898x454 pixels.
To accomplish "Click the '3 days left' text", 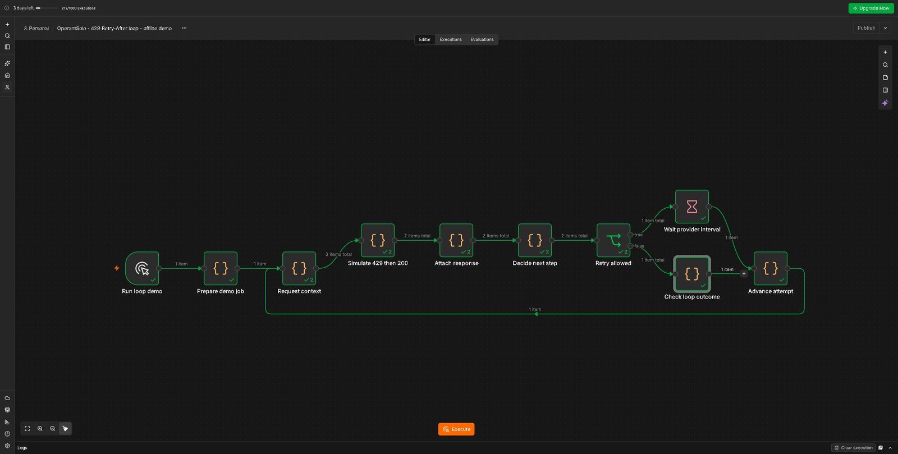I will click(x=24, y=8).
